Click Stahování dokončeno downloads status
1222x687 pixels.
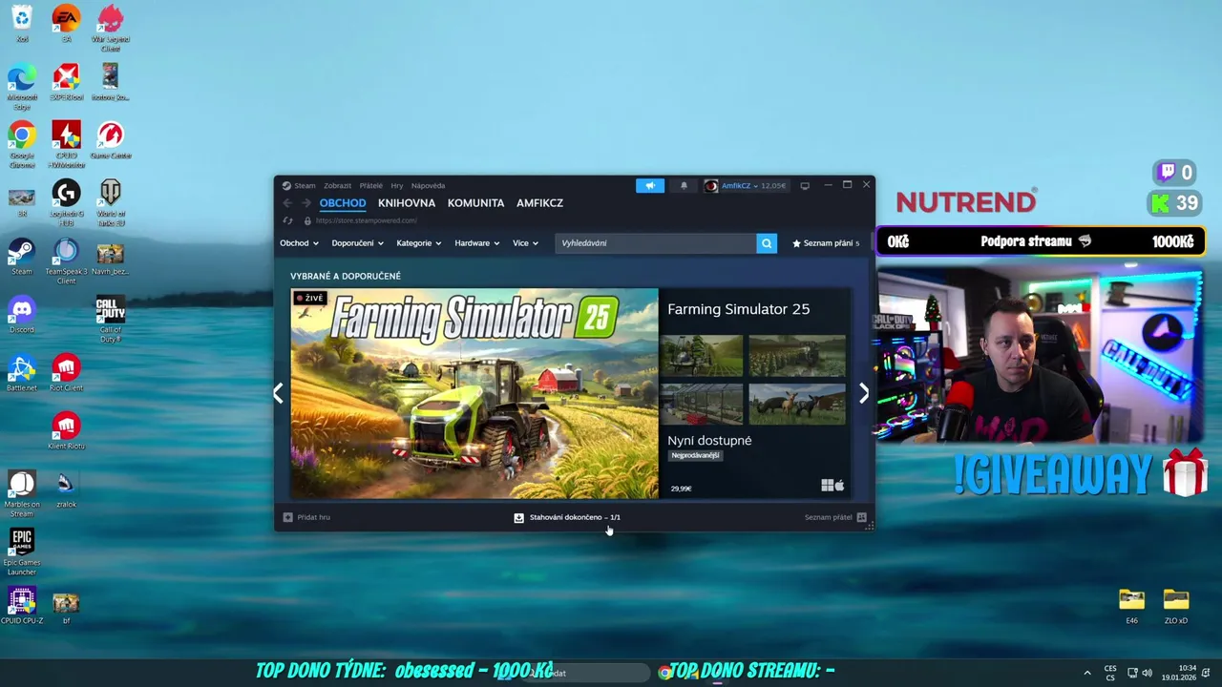tap(575, 517)
